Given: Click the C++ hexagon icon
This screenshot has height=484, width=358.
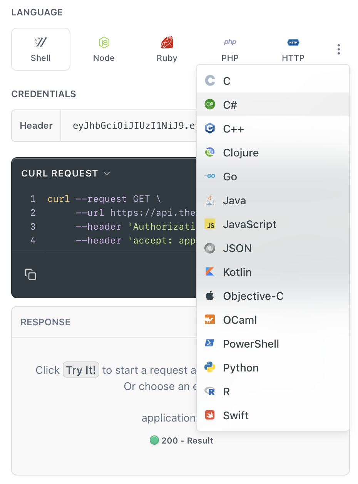Looking at the screenshot, I should (x=210, y=128).
